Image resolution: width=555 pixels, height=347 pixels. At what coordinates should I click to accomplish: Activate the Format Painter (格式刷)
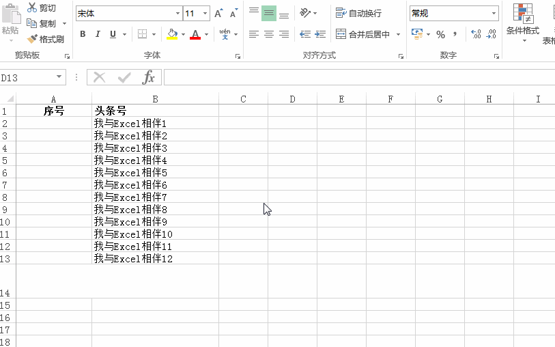pyautogui.click(x=45, y=39)
